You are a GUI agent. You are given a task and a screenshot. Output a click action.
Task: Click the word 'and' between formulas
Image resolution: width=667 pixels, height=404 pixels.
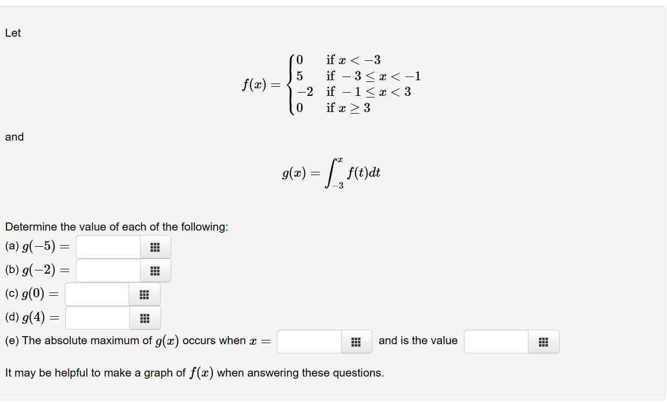tap(15, 137)
